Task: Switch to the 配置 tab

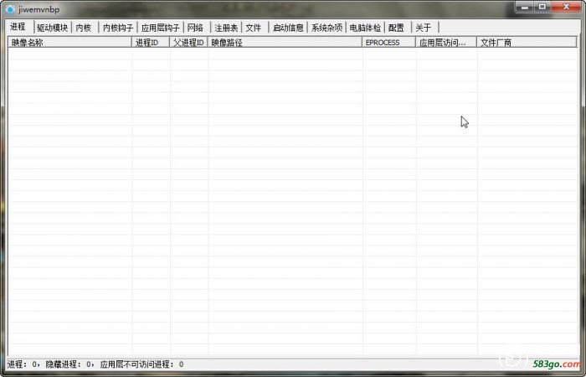Action: (x=397, y=28)
